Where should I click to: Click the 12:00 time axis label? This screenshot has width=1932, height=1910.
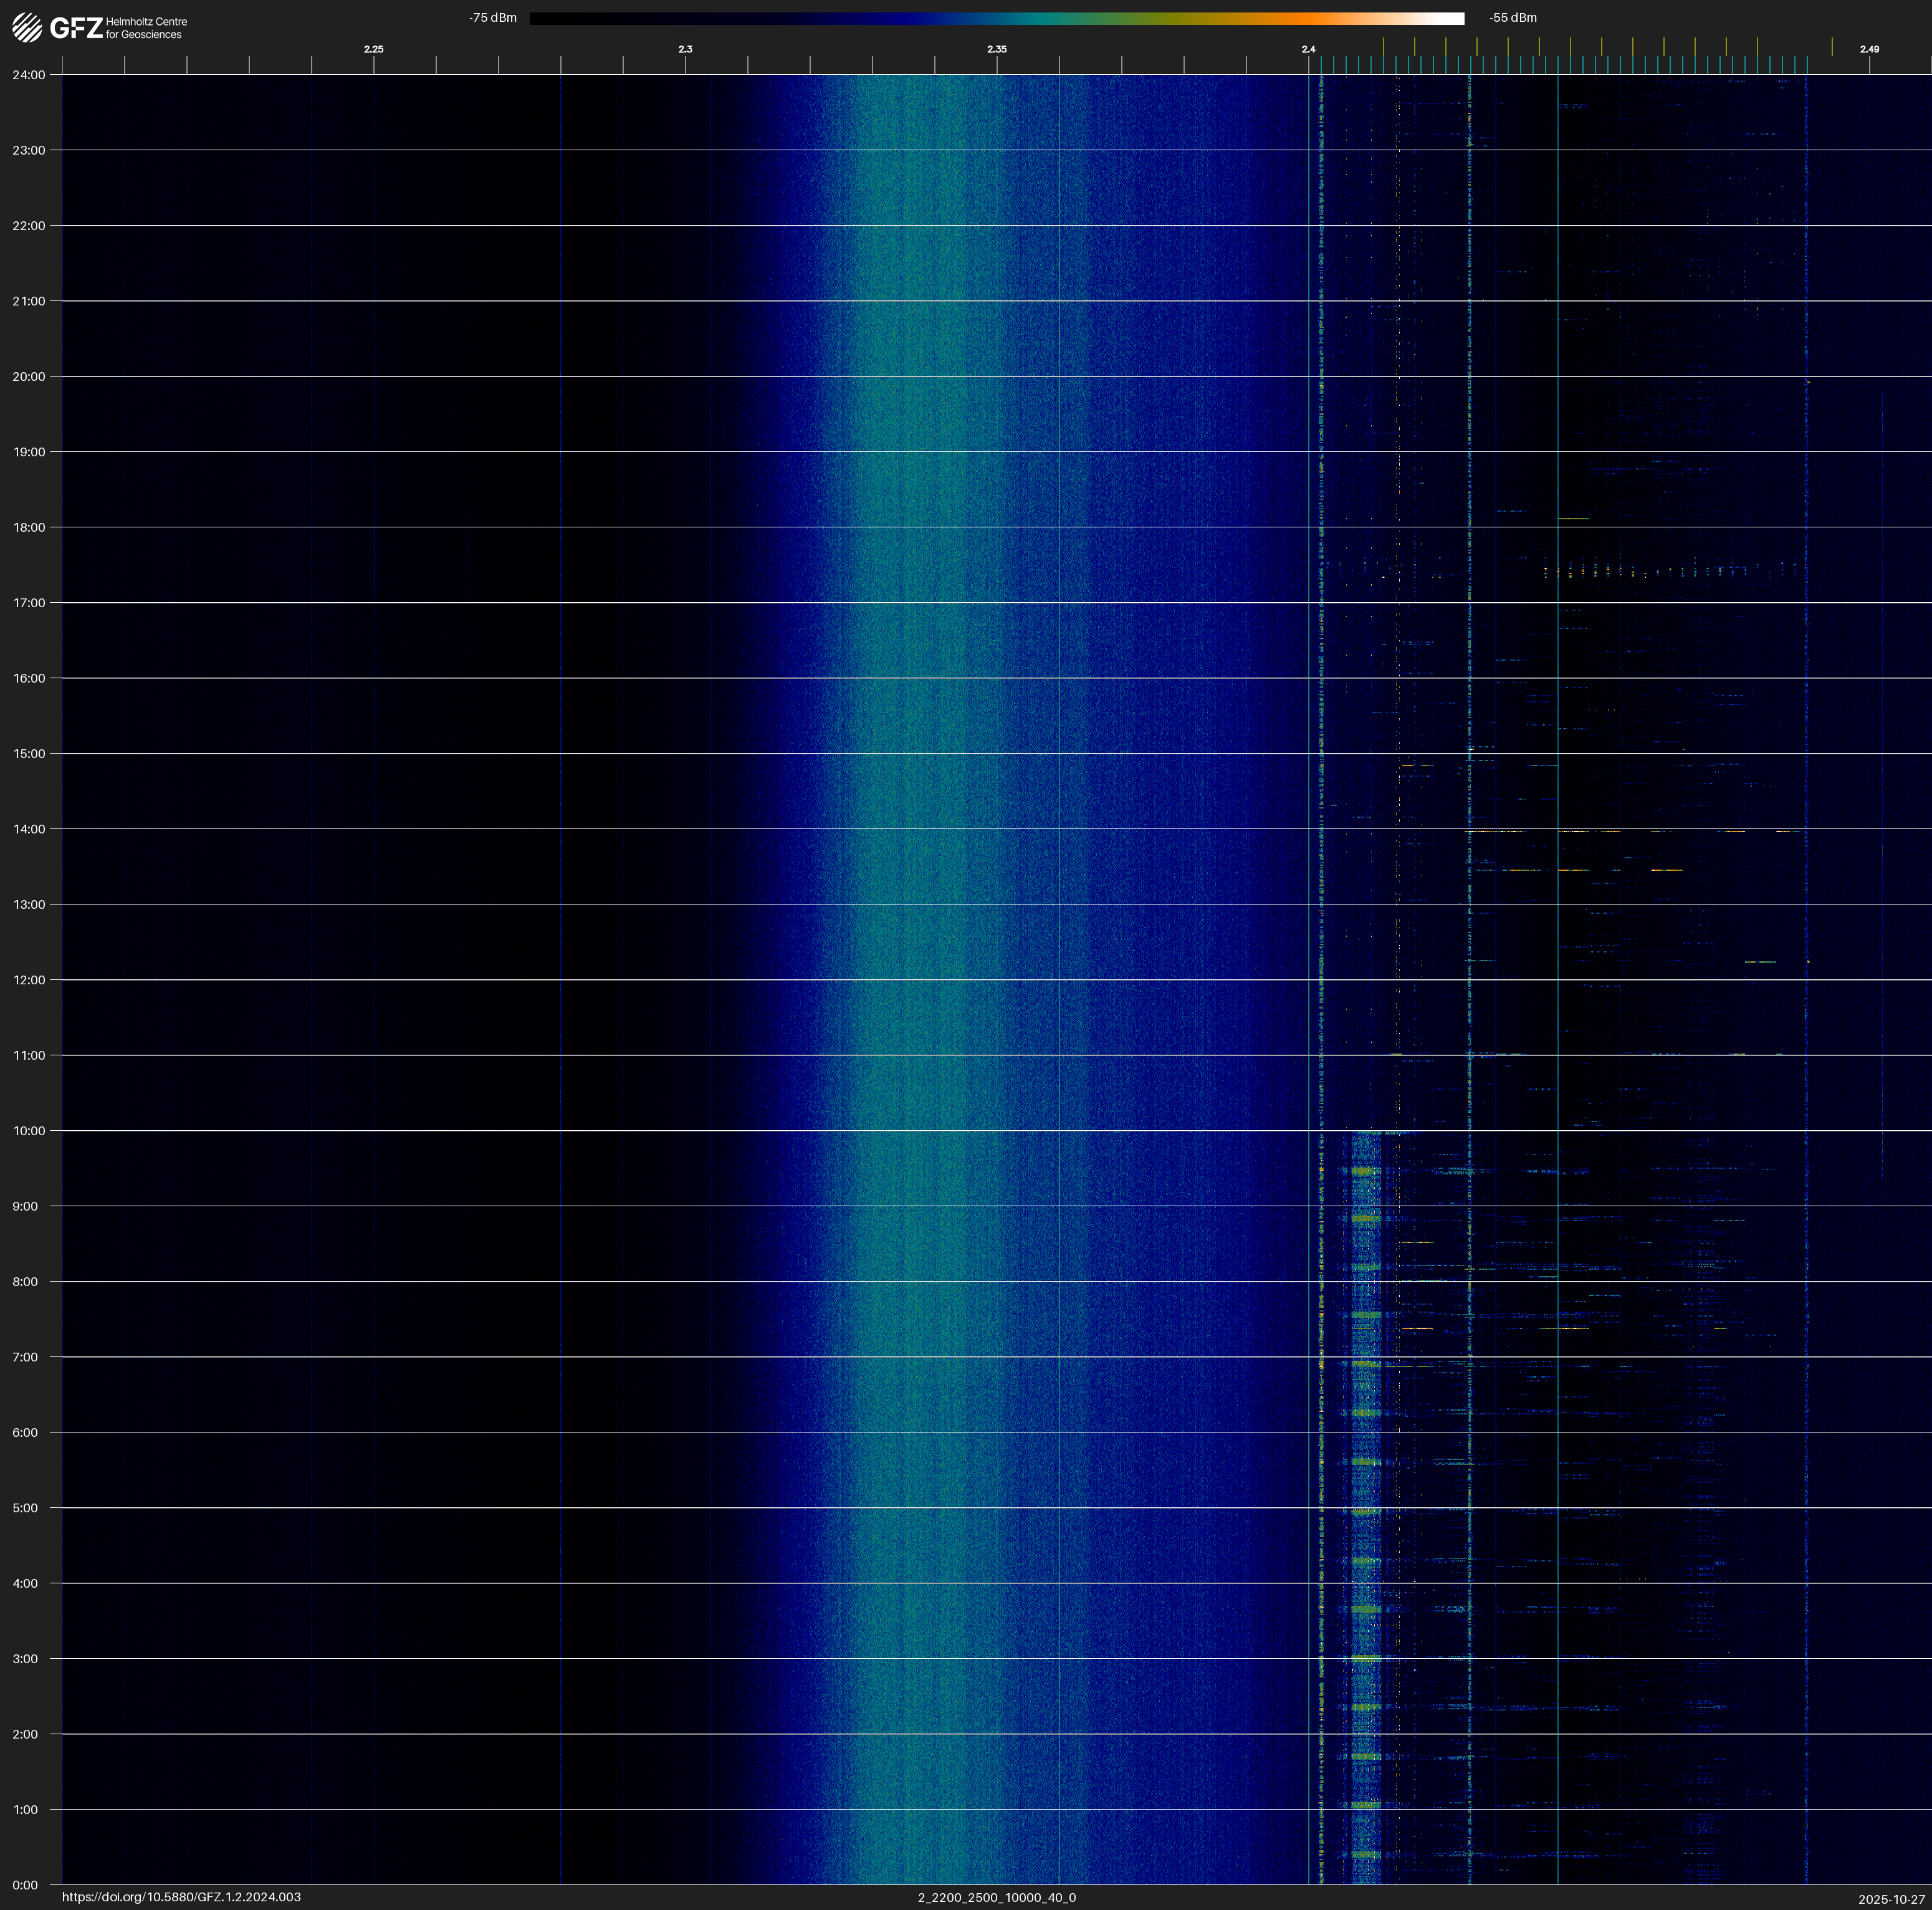click(x=28, y=980)
